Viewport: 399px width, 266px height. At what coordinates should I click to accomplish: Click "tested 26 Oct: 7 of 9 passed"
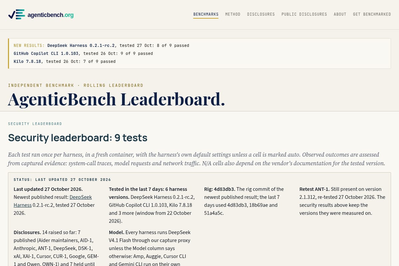(x=81, y=62)
